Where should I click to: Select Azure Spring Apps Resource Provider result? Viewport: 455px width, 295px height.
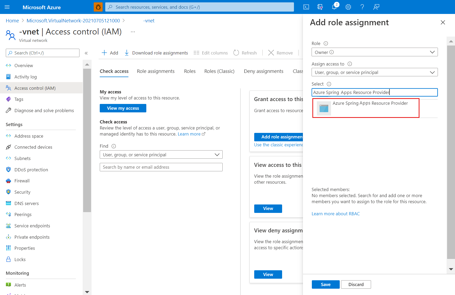[366, 108]
